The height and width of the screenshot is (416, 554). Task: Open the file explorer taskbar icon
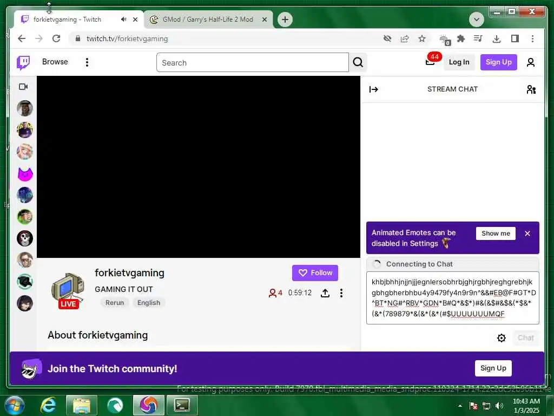(x=81, y=406)
